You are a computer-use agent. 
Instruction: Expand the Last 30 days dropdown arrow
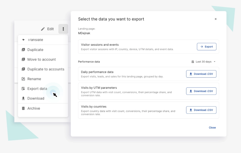pos(214,62)
